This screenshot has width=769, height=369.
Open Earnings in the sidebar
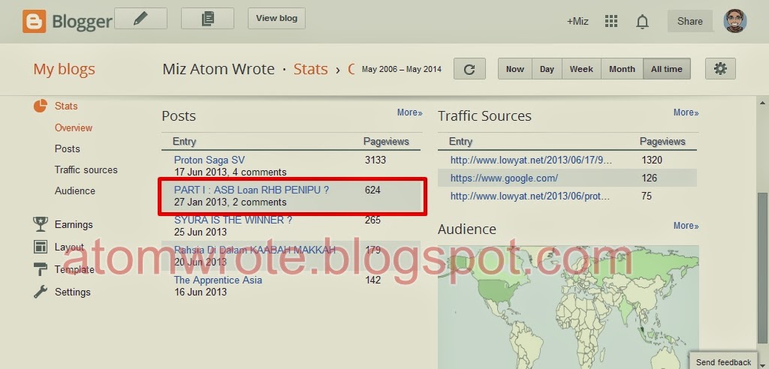tap(74, 224)
